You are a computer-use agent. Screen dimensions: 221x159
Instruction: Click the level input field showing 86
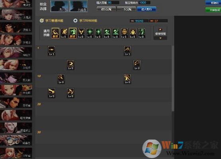coord(113,2)
